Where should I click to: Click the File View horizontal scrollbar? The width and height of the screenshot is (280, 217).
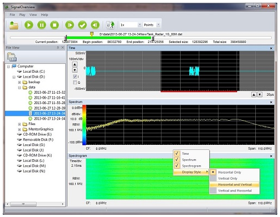[x=23, y=204]
